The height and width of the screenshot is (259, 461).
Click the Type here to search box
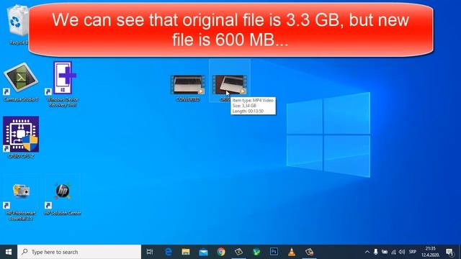[x=79, y=252]
